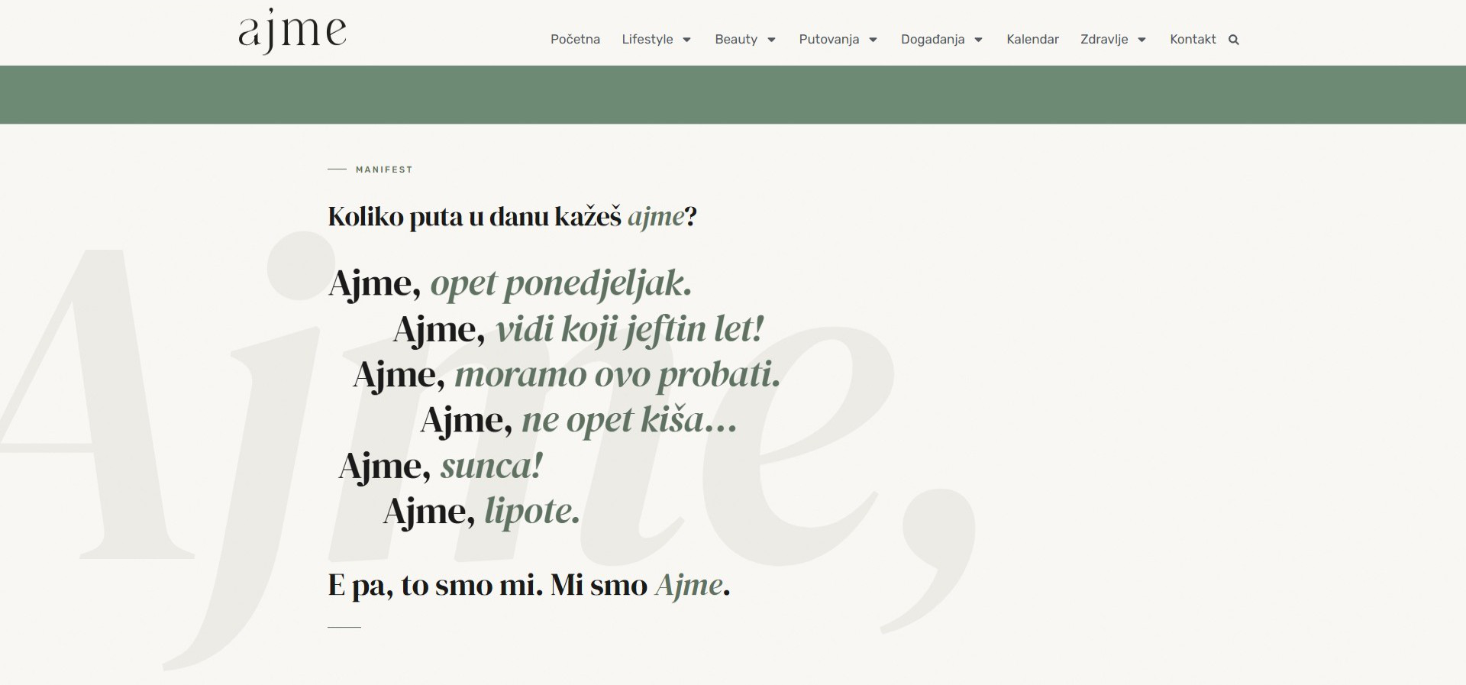The height and width of the screenshot is (685, 1466).
Task: Expand Događanja dropdown arrow
Action: 978,40
